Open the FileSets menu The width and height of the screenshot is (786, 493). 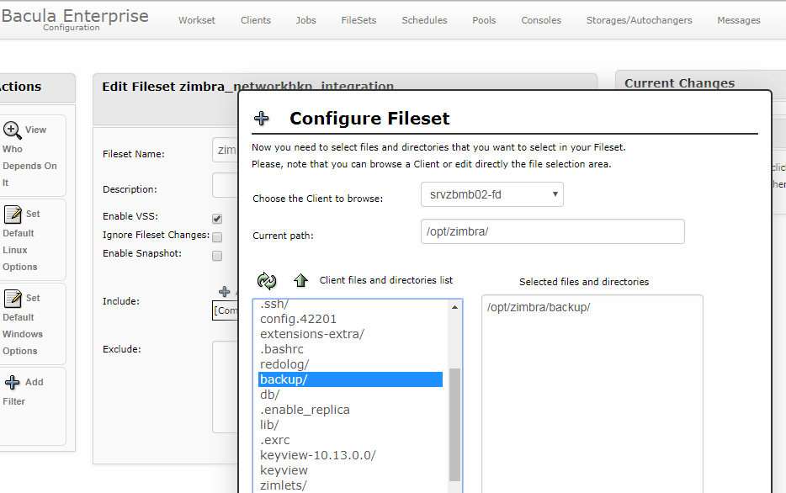[358, 20]
